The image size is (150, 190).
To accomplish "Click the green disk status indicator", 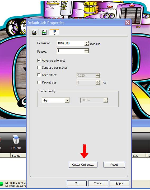I will [x=1, y=184].
